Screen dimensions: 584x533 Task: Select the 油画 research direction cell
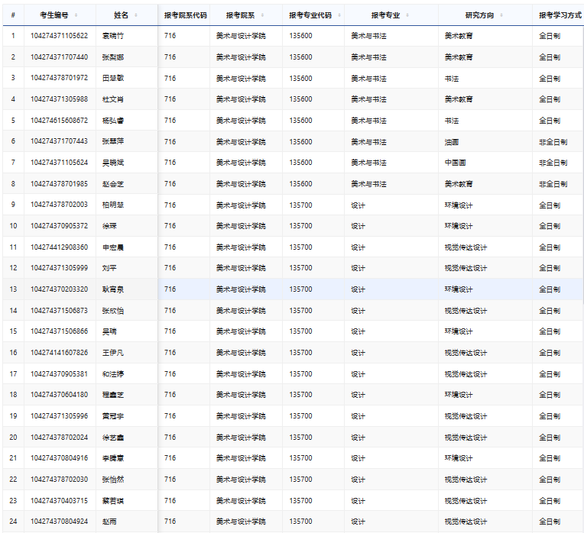tap(452, 142)
